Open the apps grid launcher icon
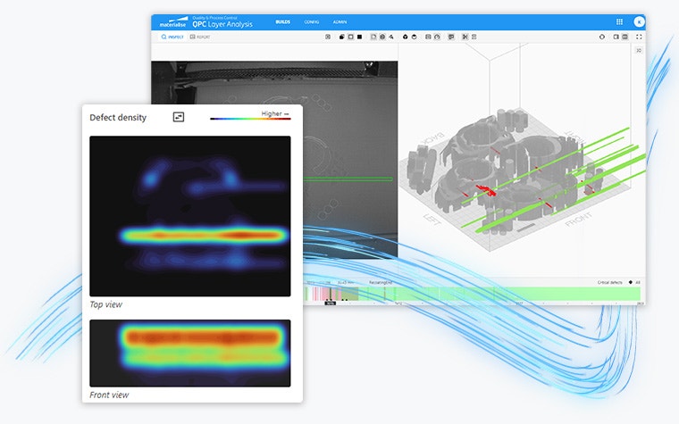The width and height of the screenshot is (679, 424). [x=620, y=21]
